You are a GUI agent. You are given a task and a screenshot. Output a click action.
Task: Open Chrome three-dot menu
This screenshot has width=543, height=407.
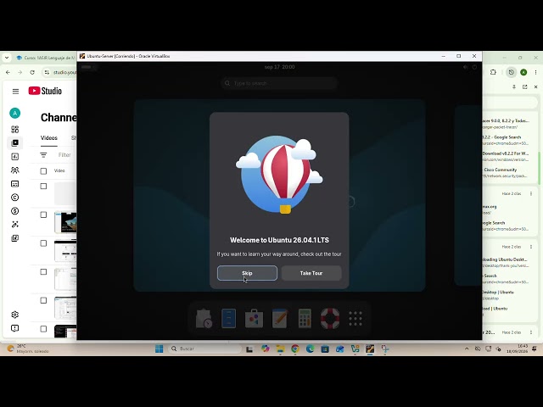(x=535, y=72)
